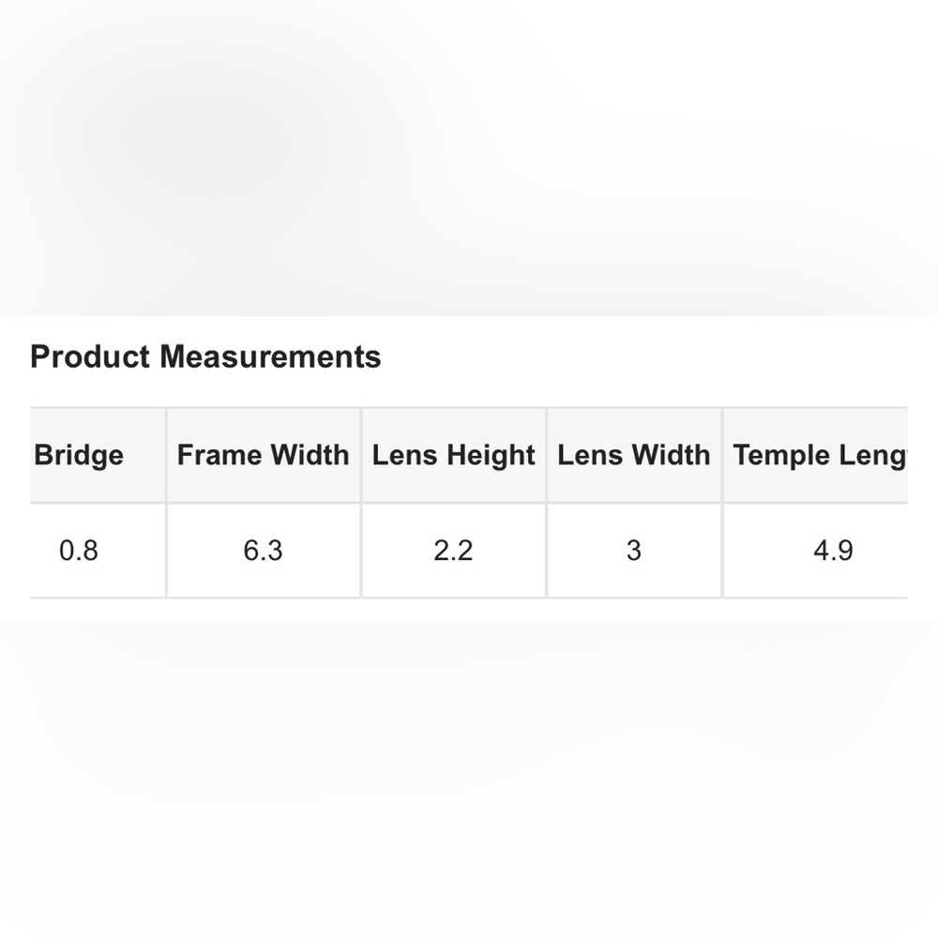Click the 2.2 Lens Height value
The width and height of the screenshot is (938, 938).
coord(453,551)
